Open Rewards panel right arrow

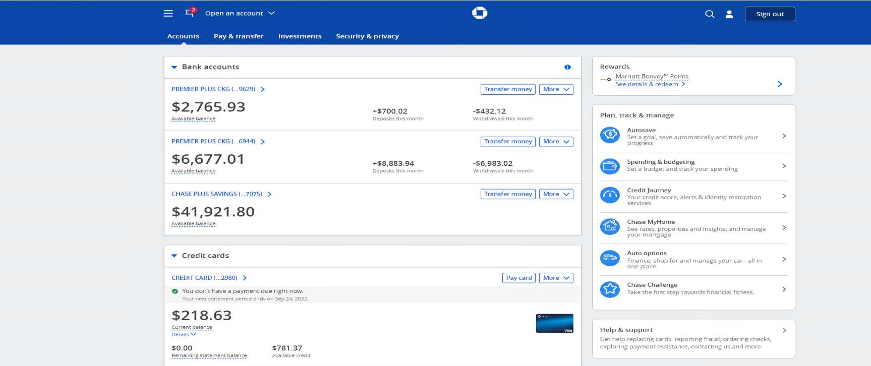(780, 84)
